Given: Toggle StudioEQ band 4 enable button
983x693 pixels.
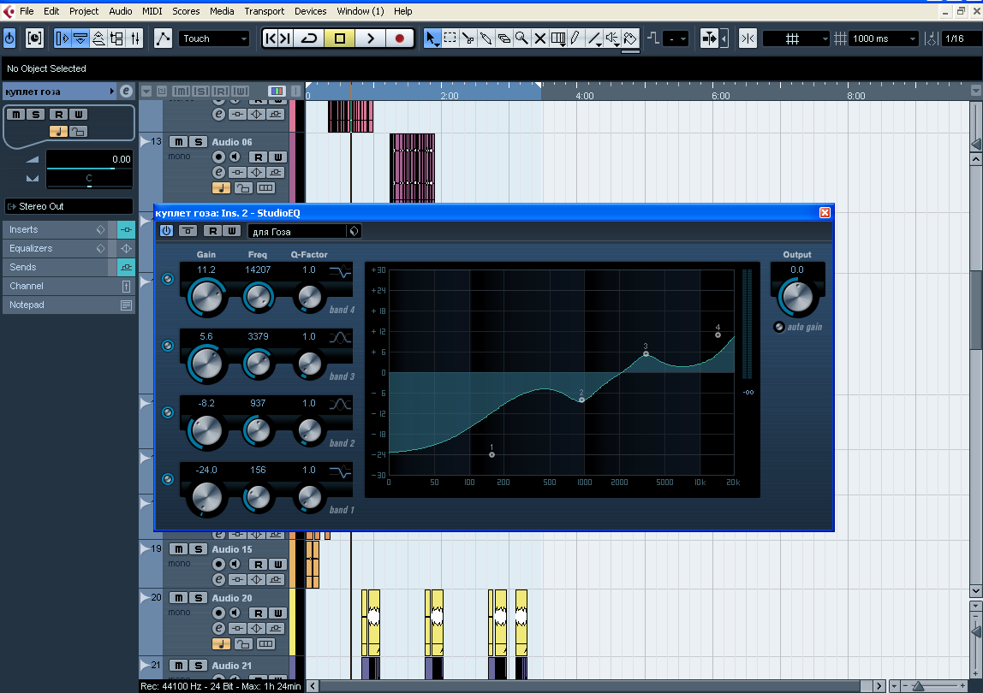Looking at the screenshot, I should pos(168,279).
